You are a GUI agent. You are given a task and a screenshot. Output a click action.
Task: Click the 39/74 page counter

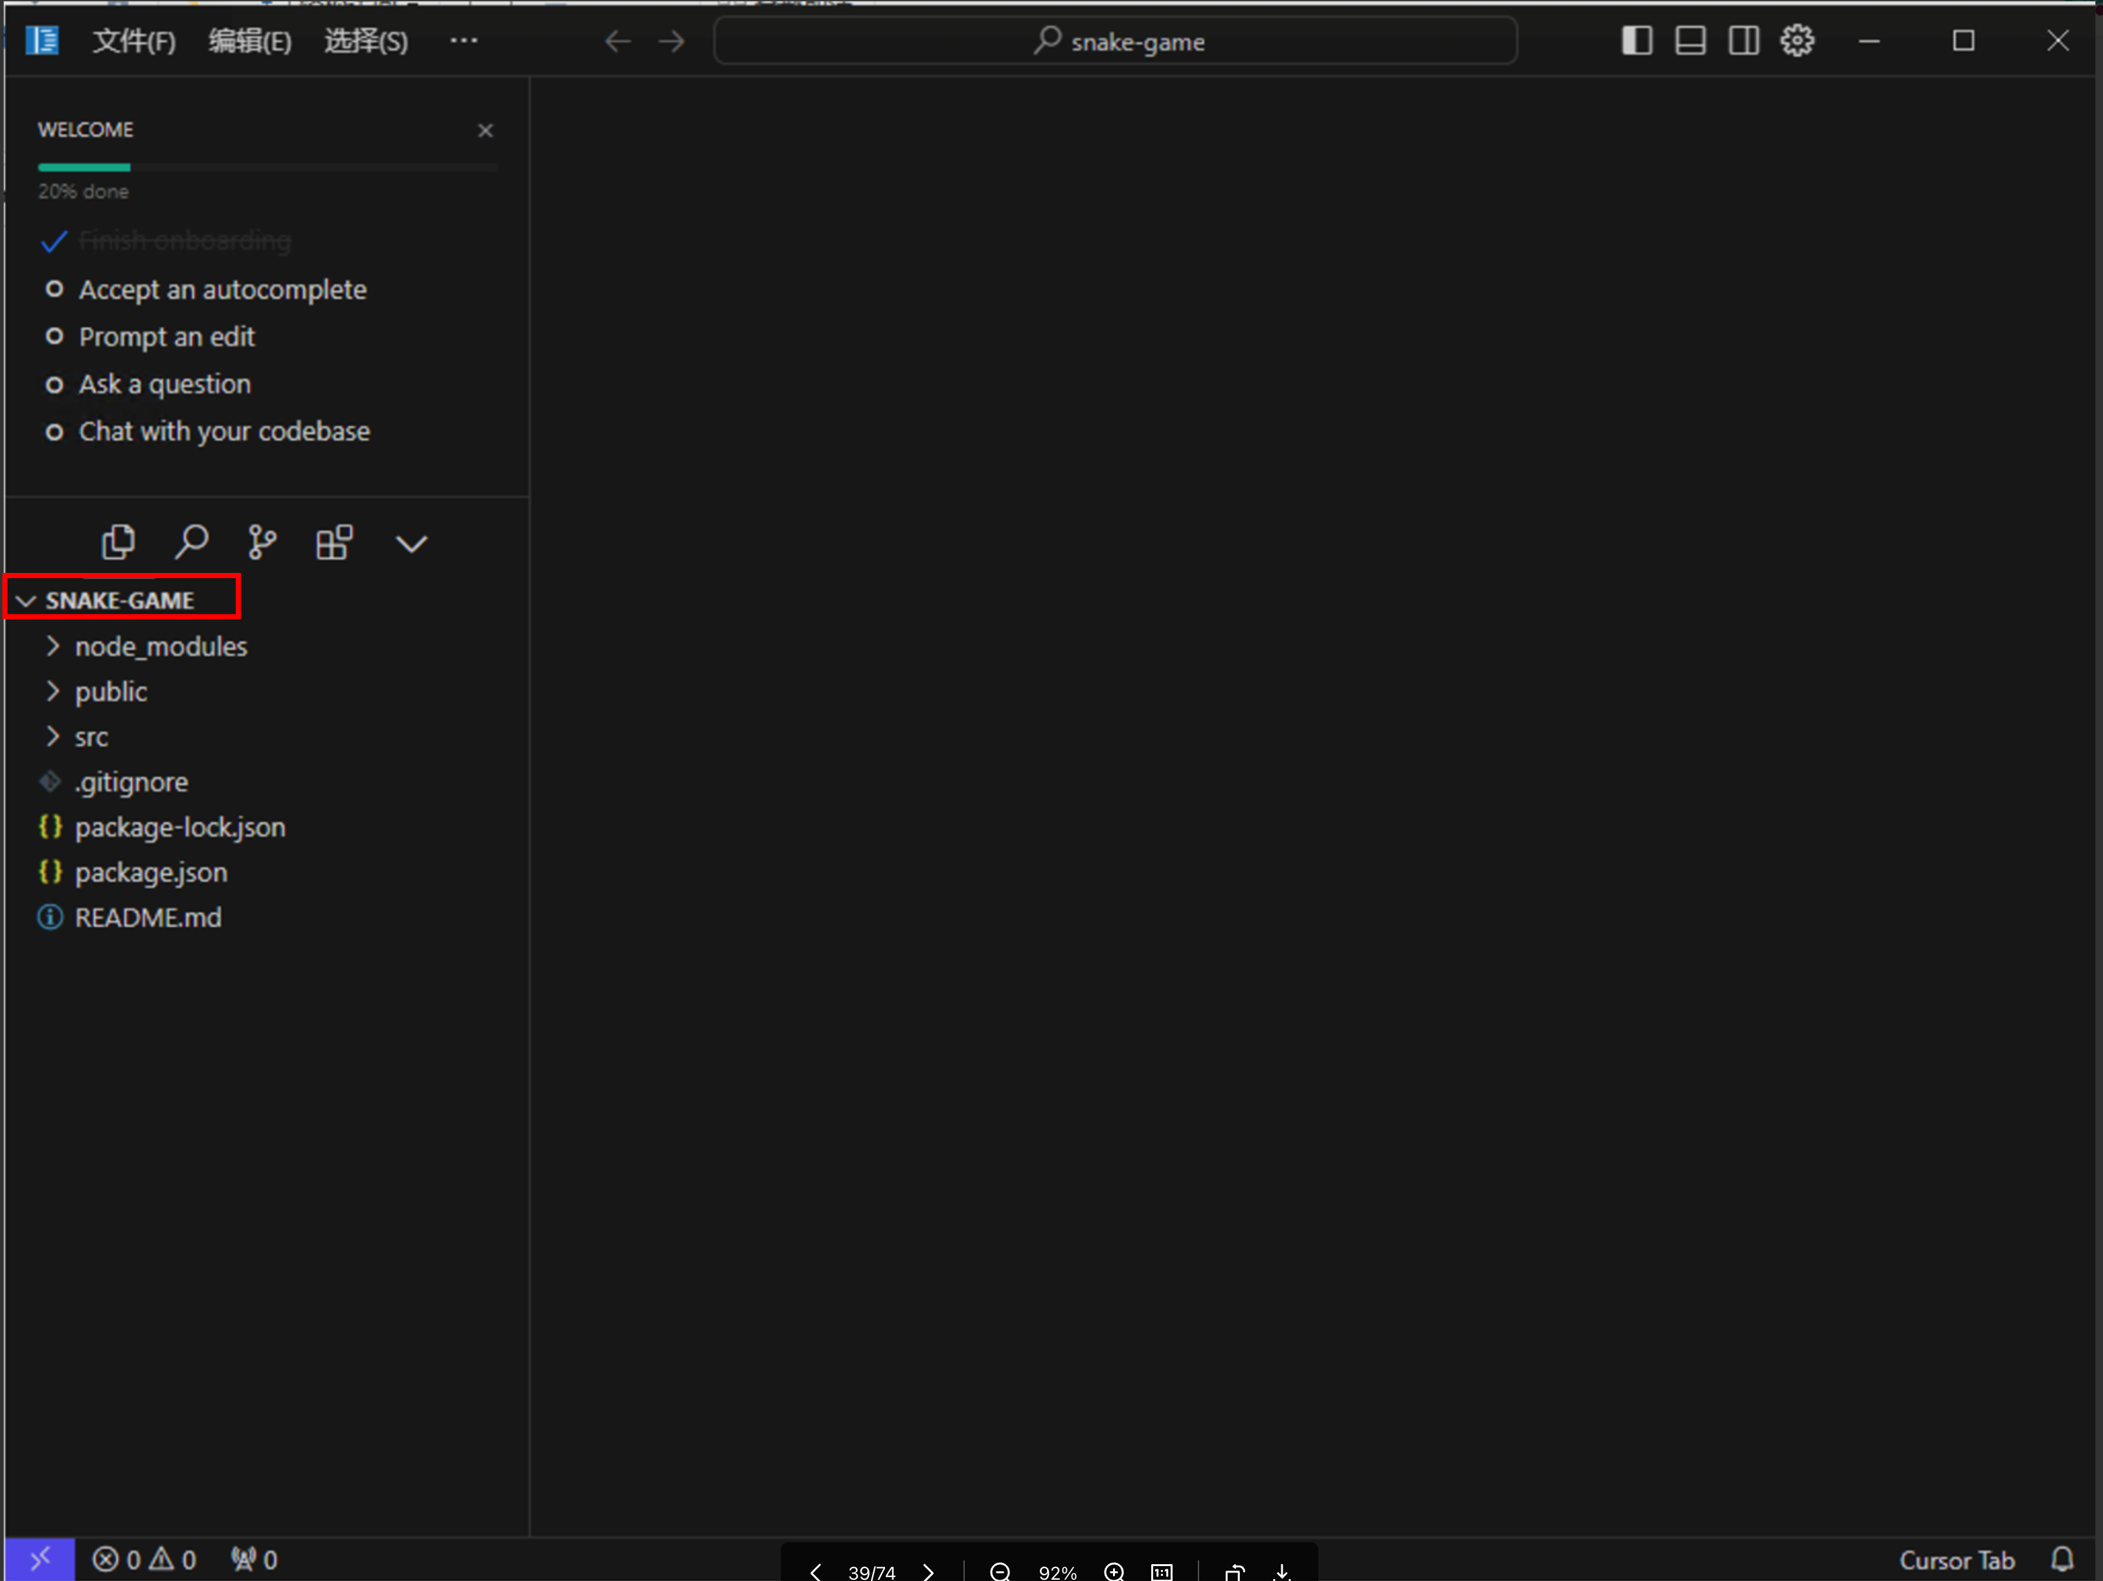coord(872,1573)
